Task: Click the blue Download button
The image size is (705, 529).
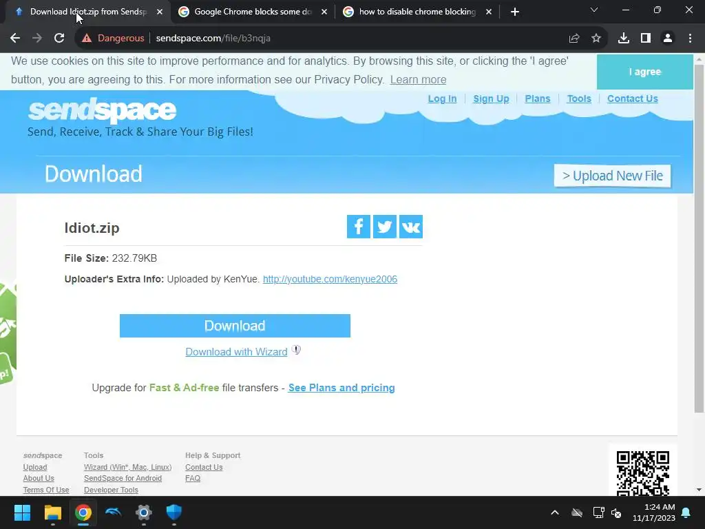Action: click(235, 326)
